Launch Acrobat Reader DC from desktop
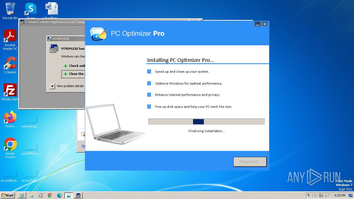The width and height of the screenshot is (354, 199). [10, 40]
